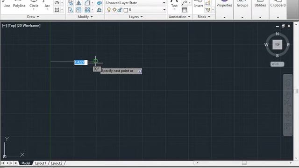Viewport: 299px width, 168px height.
Task: Click the last-tab navigation arrow
Action: [x=16, y=163]
